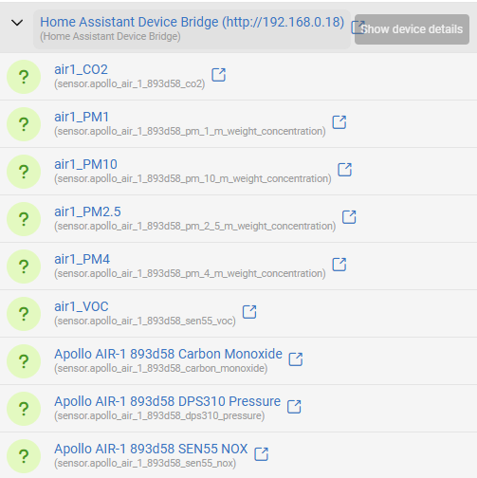Open external link icon for air1_VOC
Image resolution: width=477 pixels, height=478 pixels.
tap(249, 312)
